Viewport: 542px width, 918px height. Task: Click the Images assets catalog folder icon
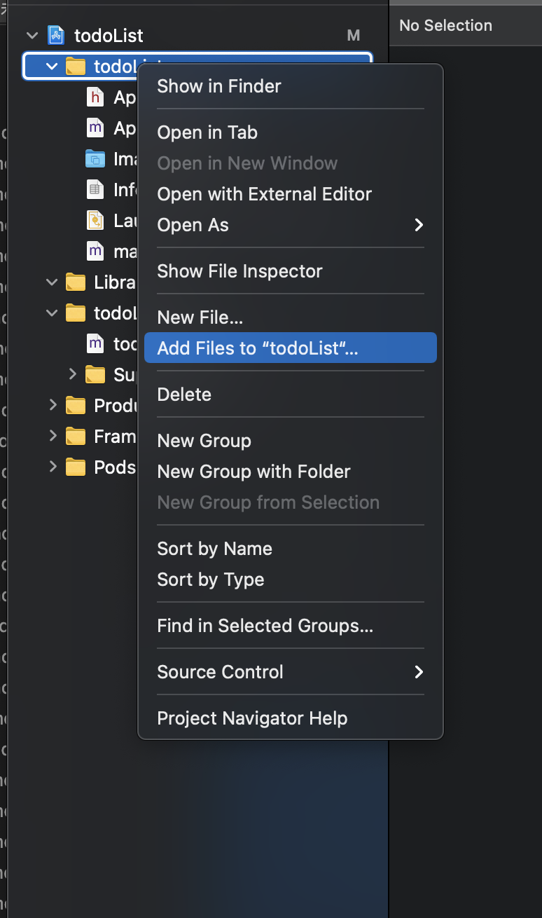coord(95,158)
